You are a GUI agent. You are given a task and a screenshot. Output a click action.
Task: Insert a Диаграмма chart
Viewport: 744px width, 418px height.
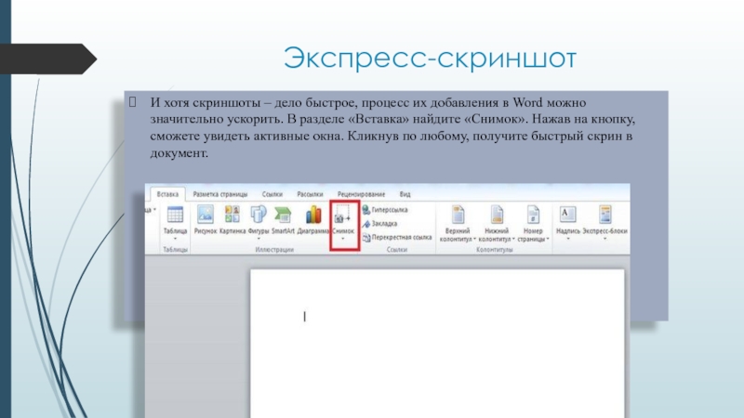click(313, 215)
